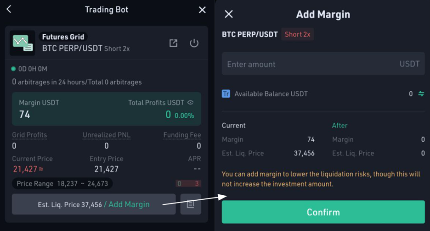Click the Enter amount input field
The width and height of the screenshot is (430, 231).
point(323,64)
